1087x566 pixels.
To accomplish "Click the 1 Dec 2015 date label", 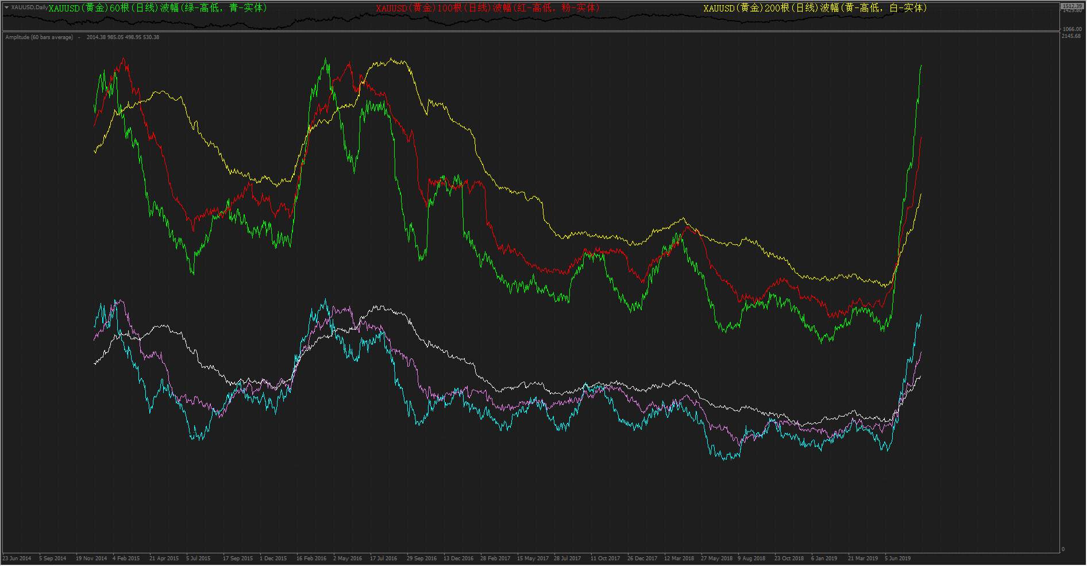I will pos(273,559).
